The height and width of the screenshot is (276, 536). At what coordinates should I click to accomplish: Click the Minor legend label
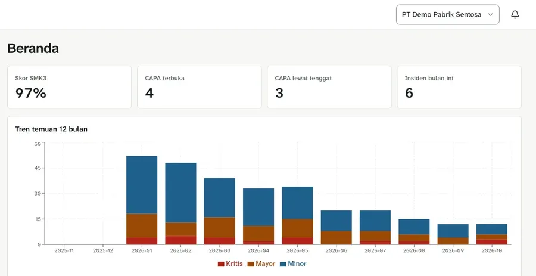click(x=297, y=264)
